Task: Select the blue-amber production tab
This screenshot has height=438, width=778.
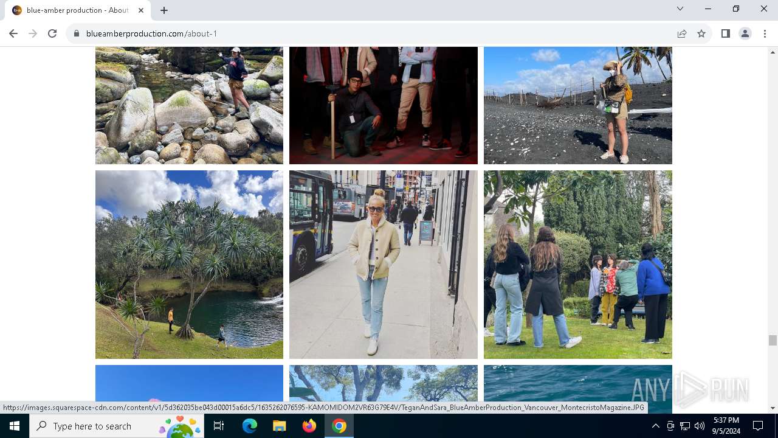Action: 78,10
